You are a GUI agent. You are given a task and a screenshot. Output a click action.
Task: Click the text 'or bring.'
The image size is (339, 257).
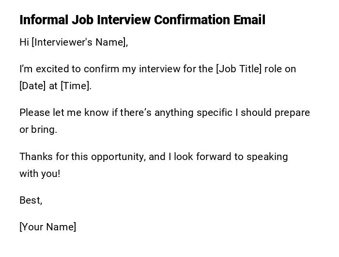pyautogui.click(x=38, y=129)
